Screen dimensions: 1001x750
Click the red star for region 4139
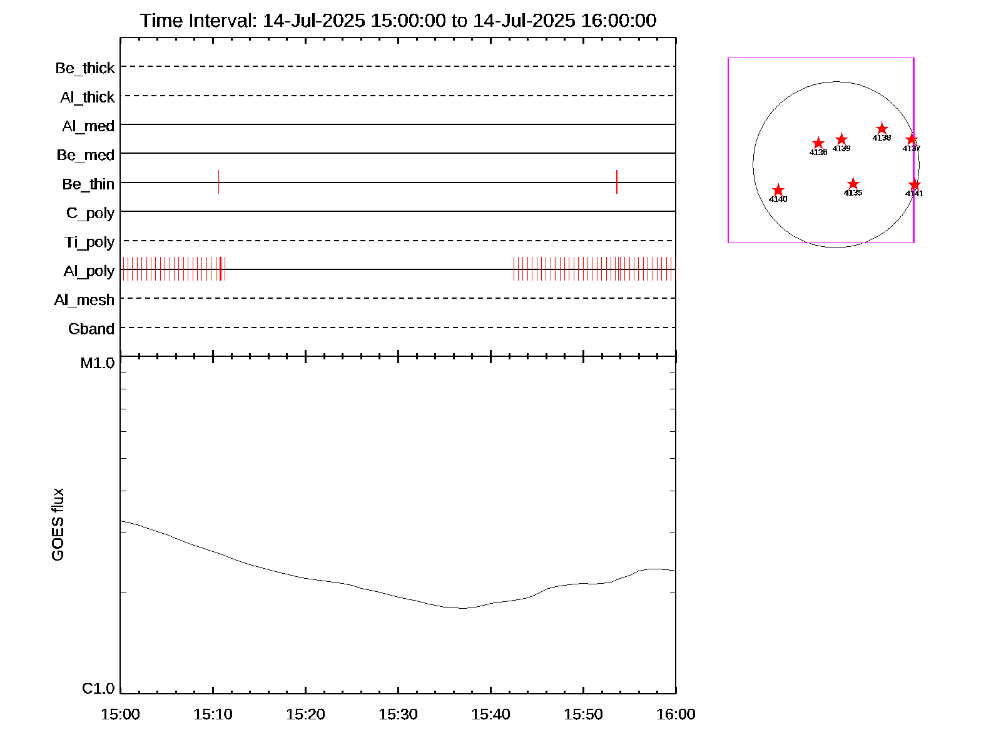pos(841,139)
